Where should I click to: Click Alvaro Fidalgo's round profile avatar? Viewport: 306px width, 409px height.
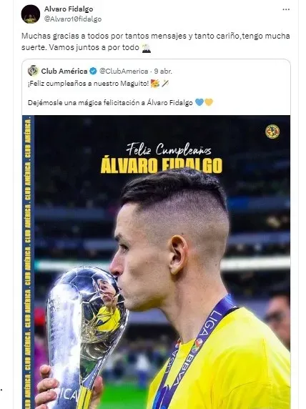pos(31,14)
